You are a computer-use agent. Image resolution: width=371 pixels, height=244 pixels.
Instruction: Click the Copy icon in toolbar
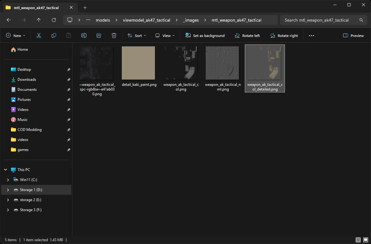(54, 35)
